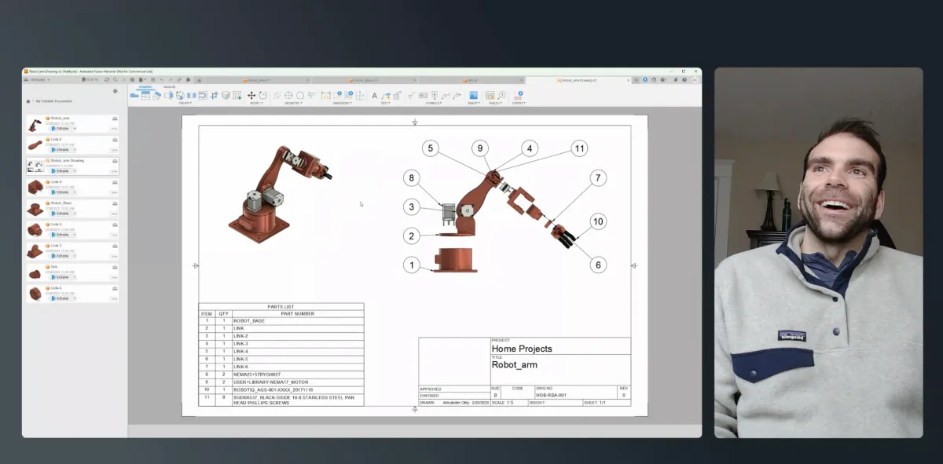The height and width of the screenshot is (464, 943).
Task: Open the Help question mark icon
Action: tap(684, 80)
